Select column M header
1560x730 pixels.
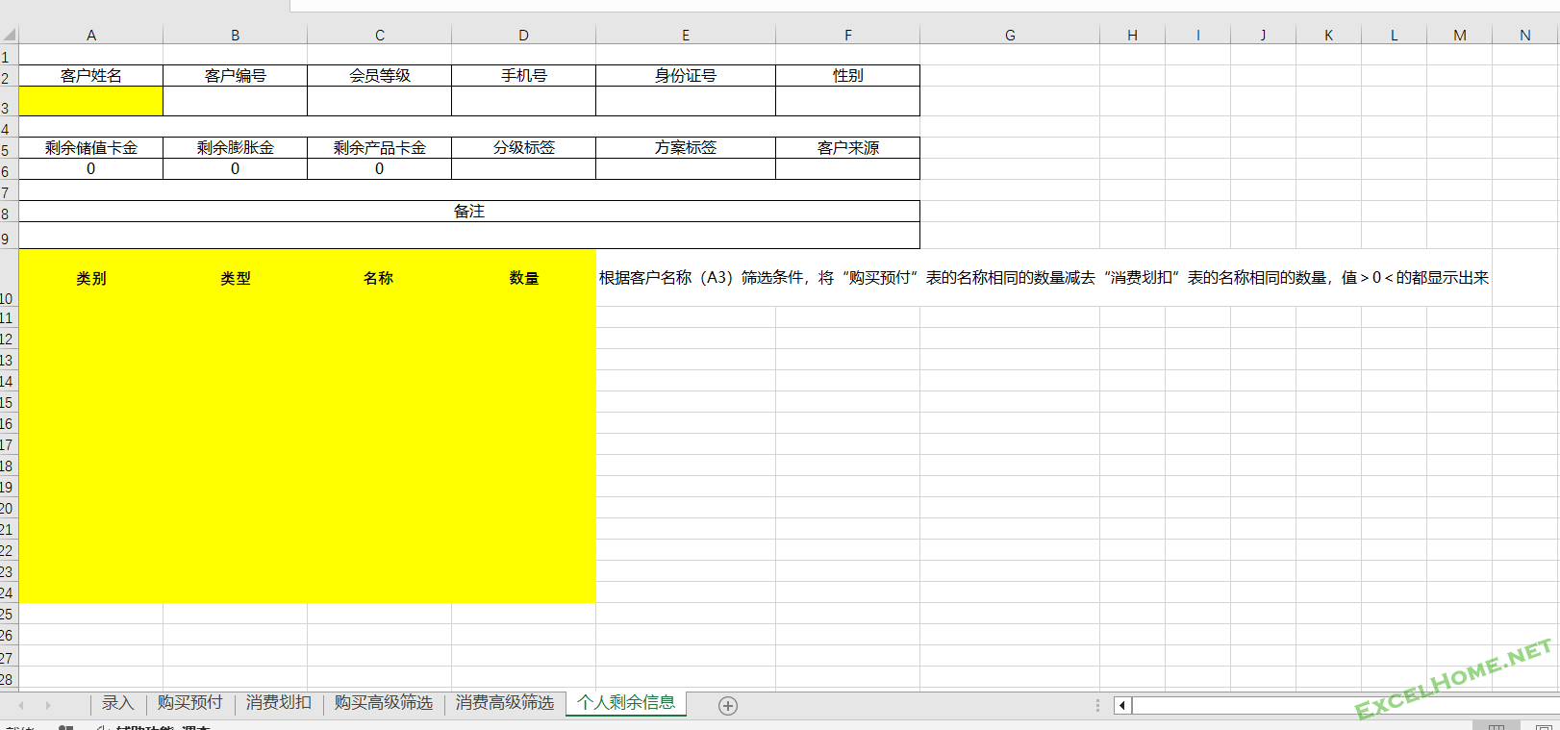click(x=1460, y=35)
